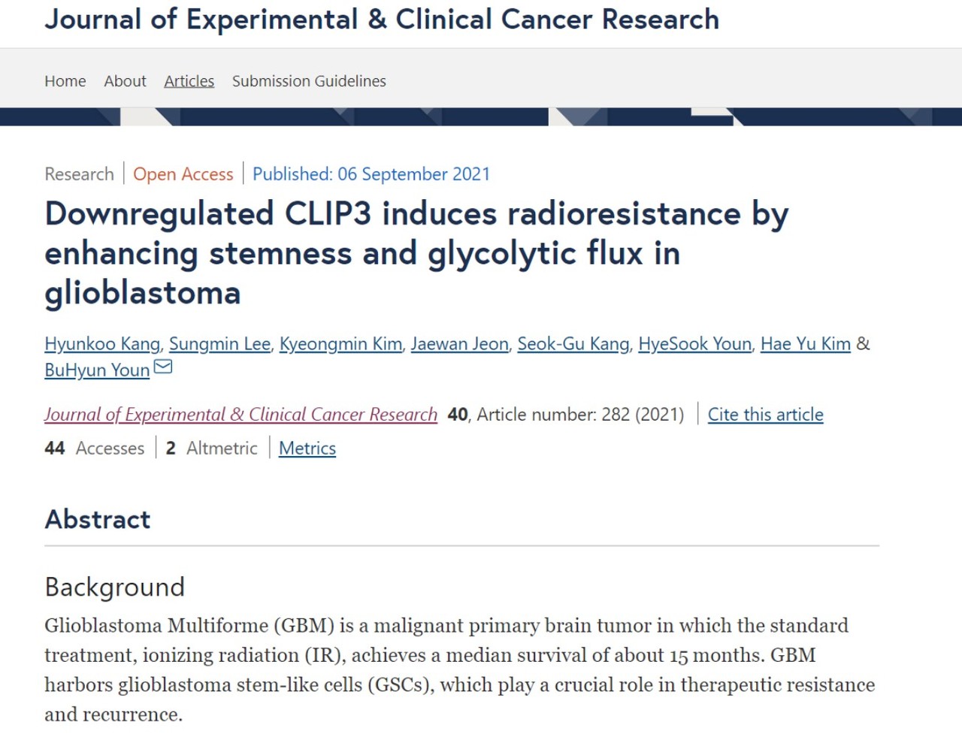Open the Home navigation item

point(65,81)
